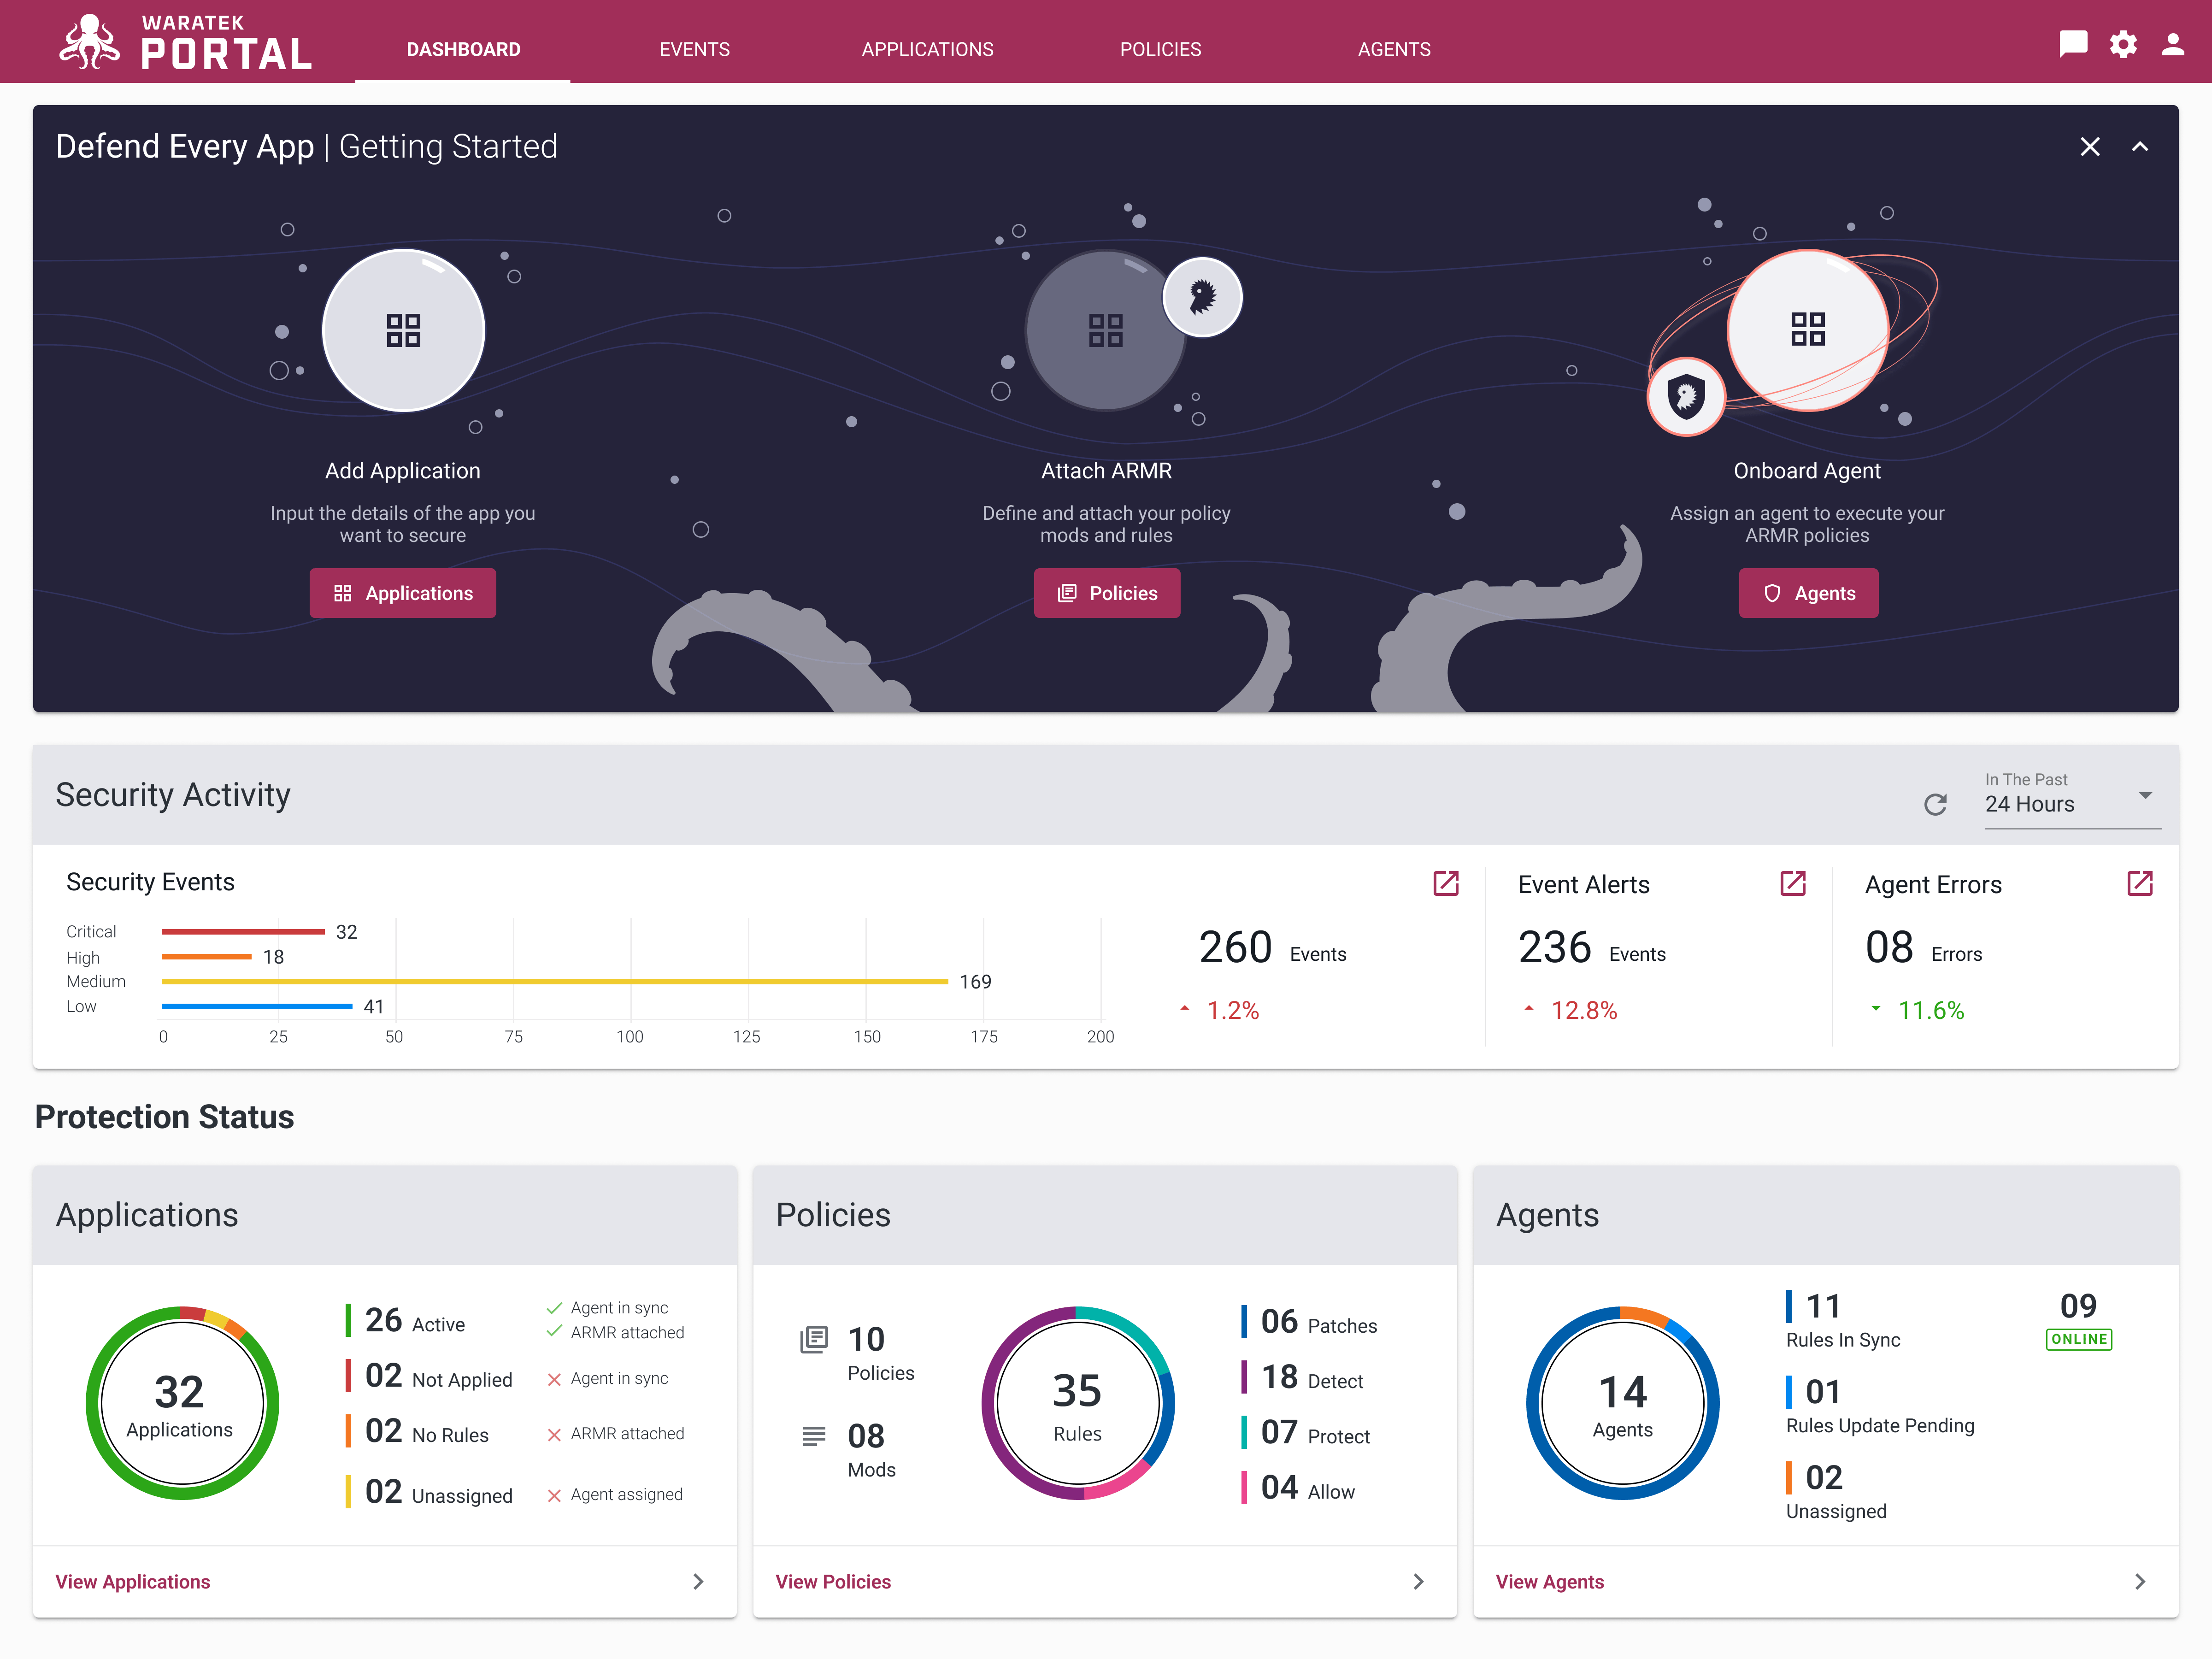The height and width of the screenshot is (1659, 2212).
Task: Switch to the Agents tab
Action: click(1394, 49)
